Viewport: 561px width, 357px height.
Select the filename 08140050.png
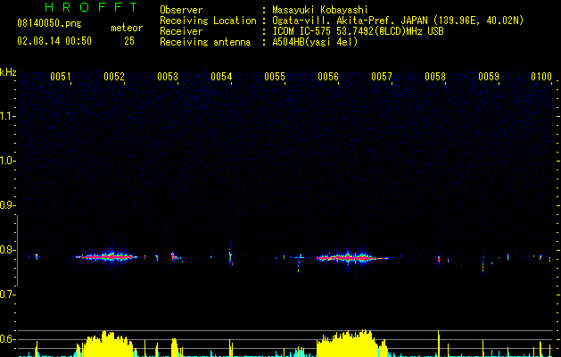tap(49, 23)
